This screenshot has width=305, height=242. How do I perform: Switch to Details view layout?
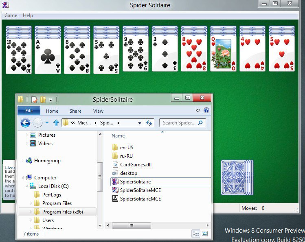[196, 233]
